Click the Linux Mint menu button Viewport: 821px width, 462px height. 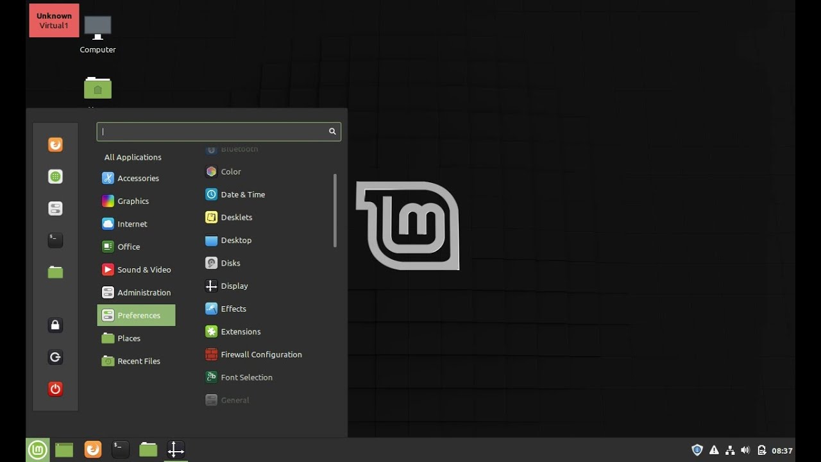coord(37,450)
